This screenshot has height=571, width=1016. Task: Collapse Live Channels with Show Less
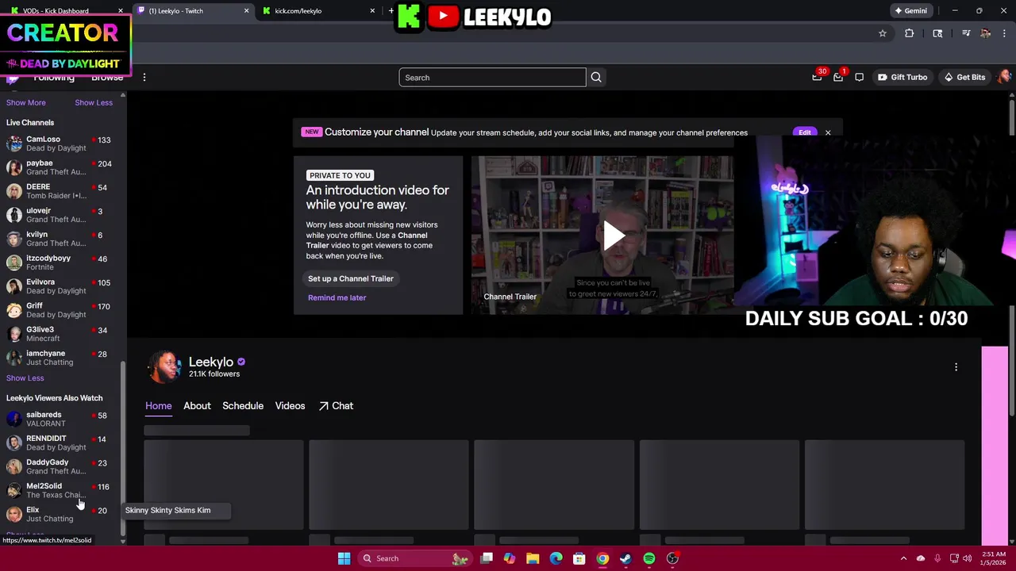(25, 378)
